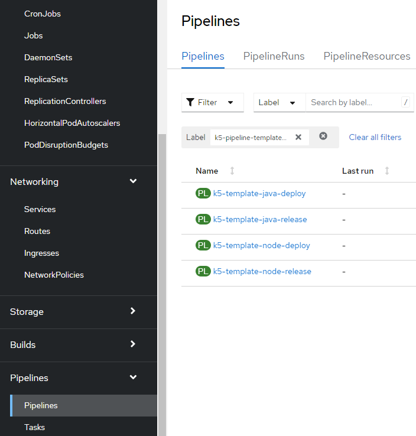Viewport: 416px width, 436px height.
Task: Open PodDisruptionBudgets in the sidebar
Action: [x=66, y=145]
